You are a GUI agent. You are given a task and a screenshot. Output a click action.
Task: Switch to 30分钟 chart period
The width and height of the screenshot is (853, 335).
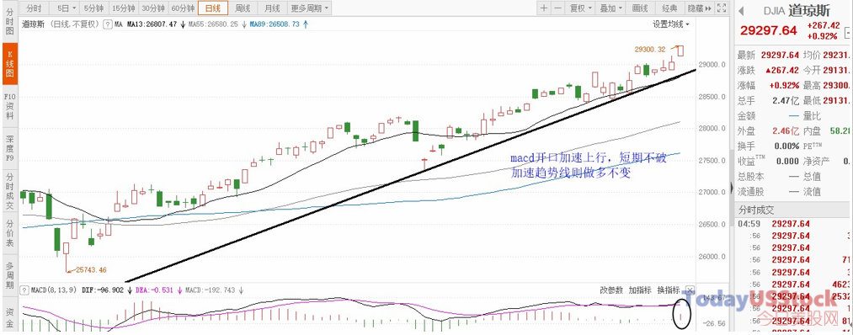[153, 8]
